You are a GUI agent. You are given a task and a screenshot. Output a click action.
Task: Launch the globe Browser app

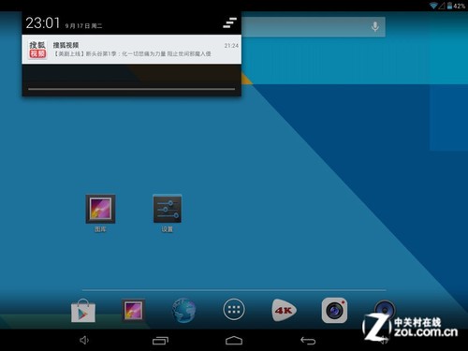pos(183,311)
